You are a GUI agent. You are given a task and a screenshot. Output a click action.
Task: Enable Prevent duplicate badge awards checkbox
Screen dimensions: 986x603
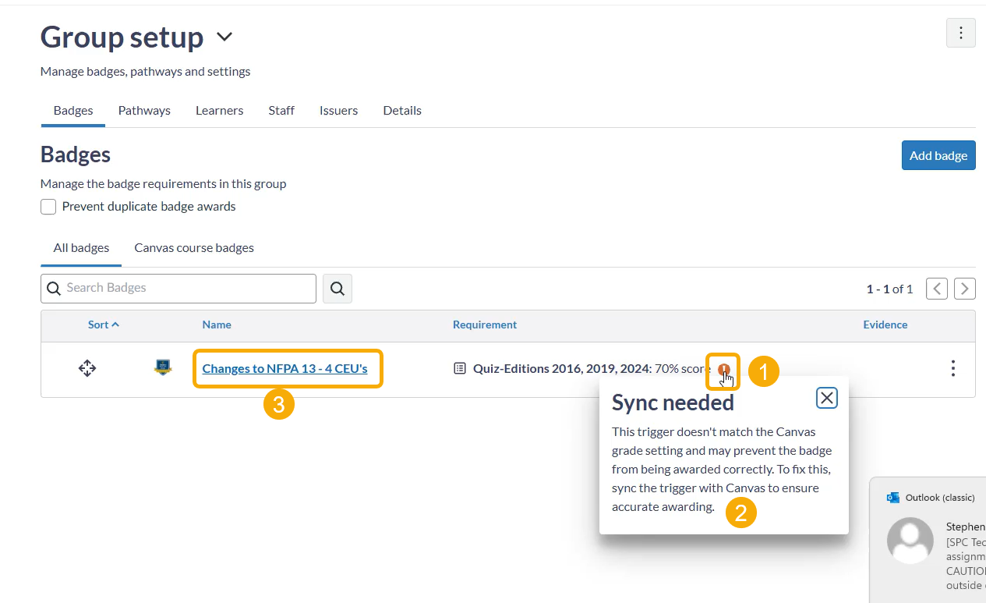(48, 207)
